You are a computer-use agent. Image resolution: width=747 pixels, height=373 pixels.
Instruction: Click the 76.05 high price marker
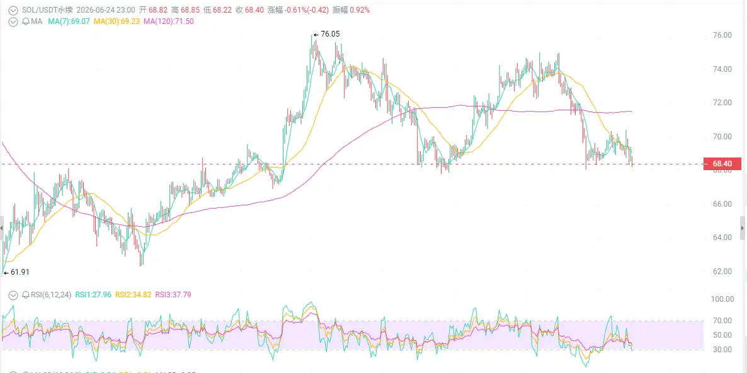[326, 34]
